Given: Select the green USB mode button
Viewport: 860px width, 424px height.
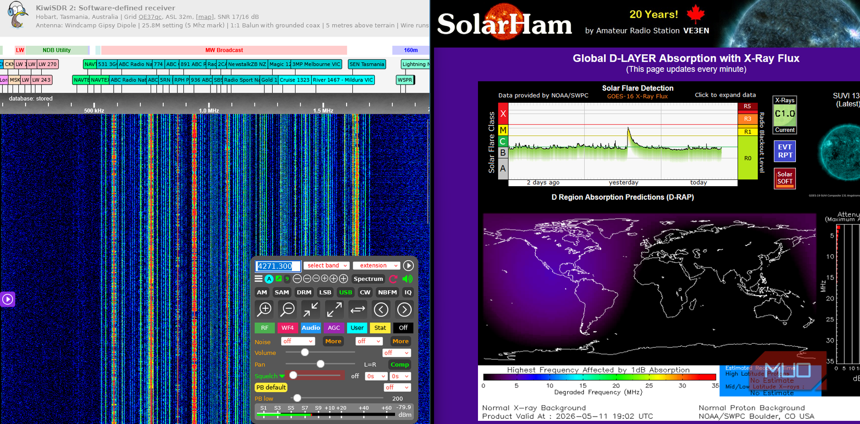Looking at the screenshot, I should pyautogui.click(x=346, y=293).
